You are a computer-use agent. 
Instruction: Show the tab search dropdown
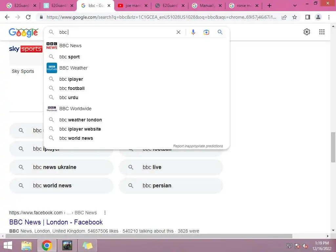point(295,6)
